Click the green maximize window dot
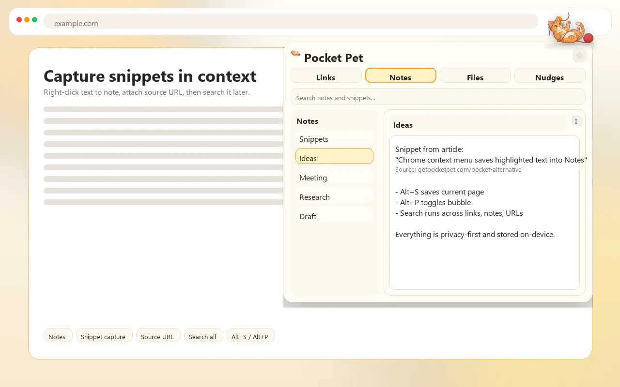The width and height of the screenshot is (620, 387). click(34, 20)
